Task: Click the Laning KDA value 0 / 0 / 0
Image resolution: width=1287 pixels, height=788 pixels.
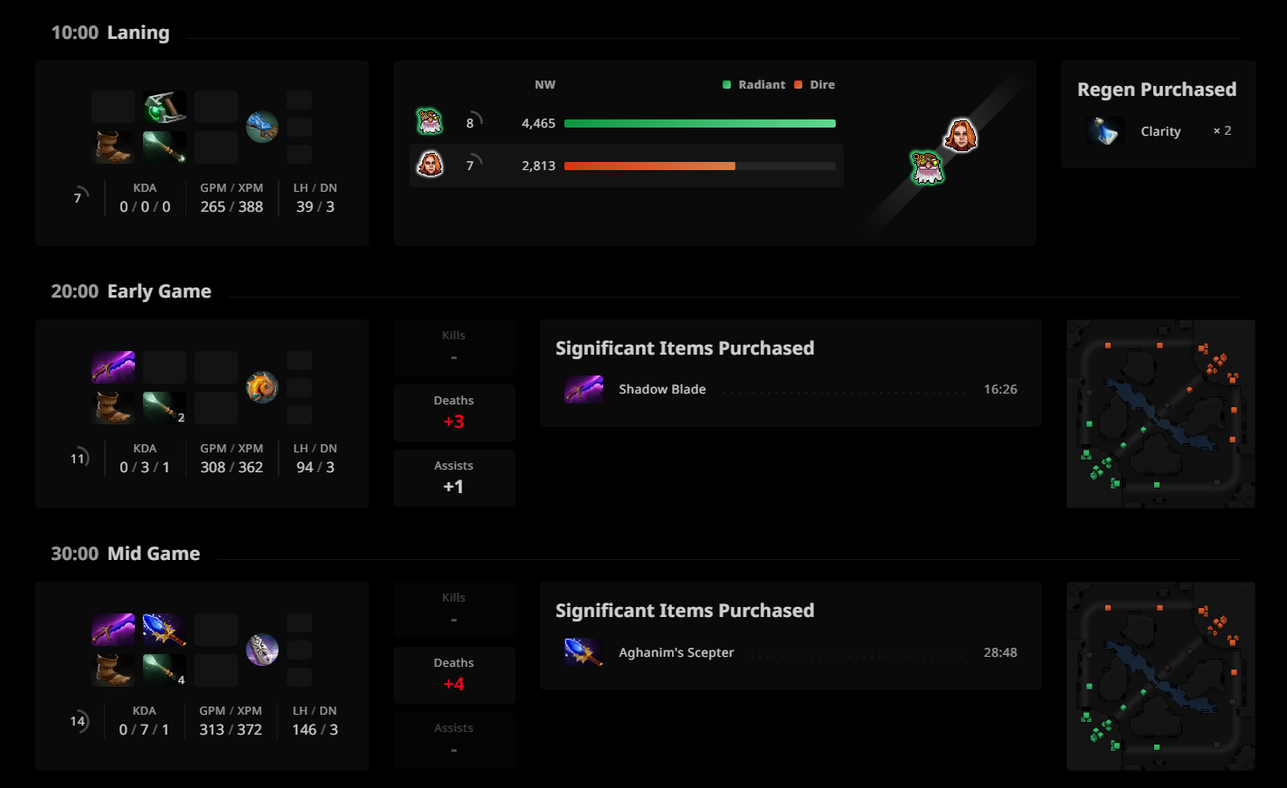Action: [x=145, y=206]
